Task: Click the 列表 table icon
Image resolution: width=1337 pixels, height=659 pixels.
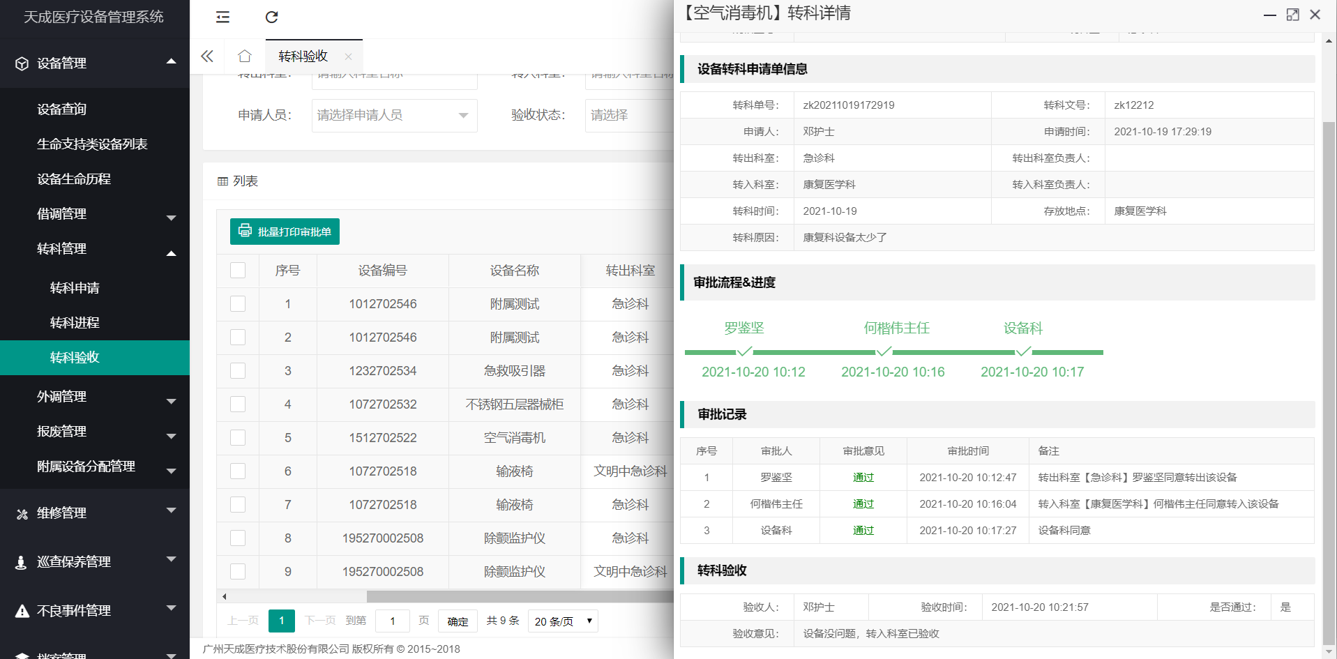Action: coord(223,181)
